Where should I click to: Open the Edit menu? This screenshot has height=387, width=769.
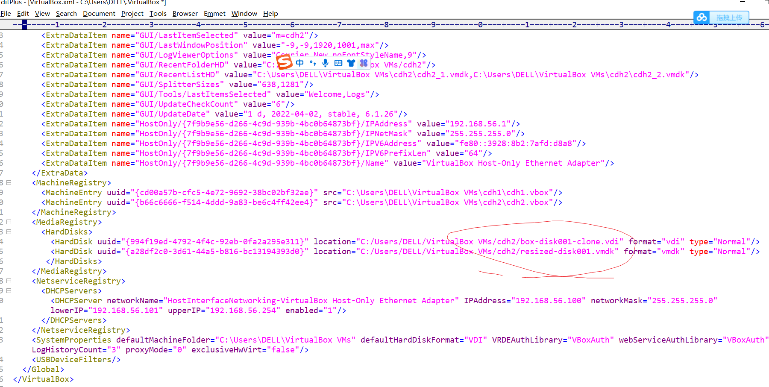point(23,14)
